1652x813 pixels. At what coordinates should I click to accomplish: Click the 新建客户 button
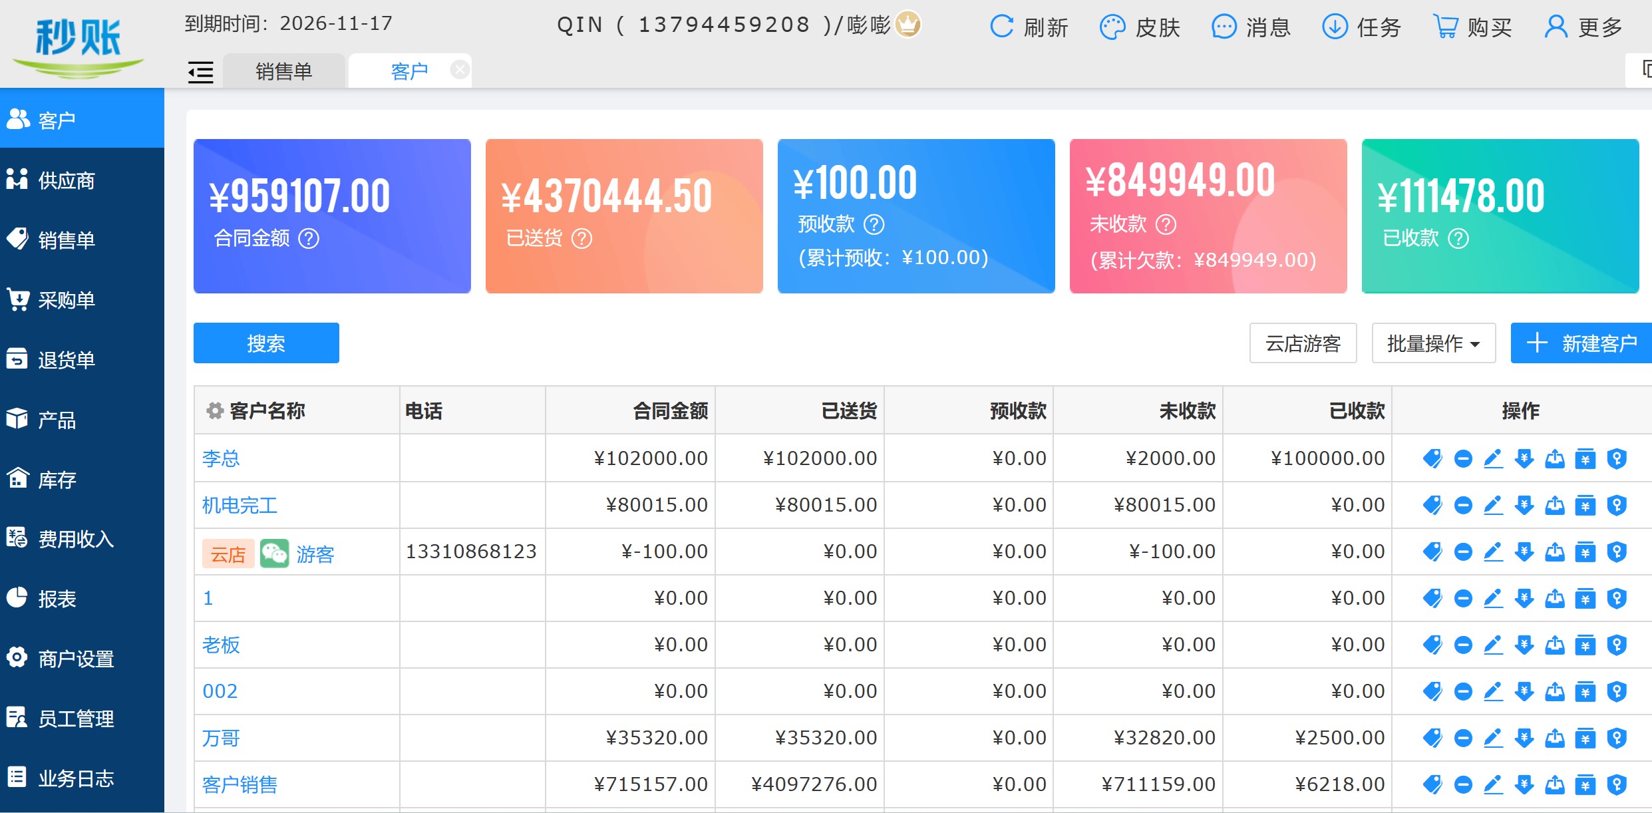pyautogui.click(x=1581, y=343)
